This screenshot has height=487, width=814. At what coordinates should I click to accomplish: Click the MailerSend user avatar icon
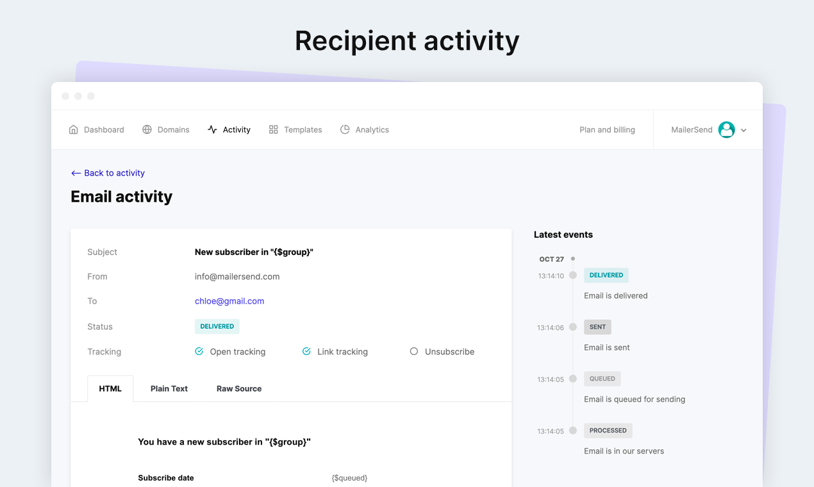[x=726, y=129]
